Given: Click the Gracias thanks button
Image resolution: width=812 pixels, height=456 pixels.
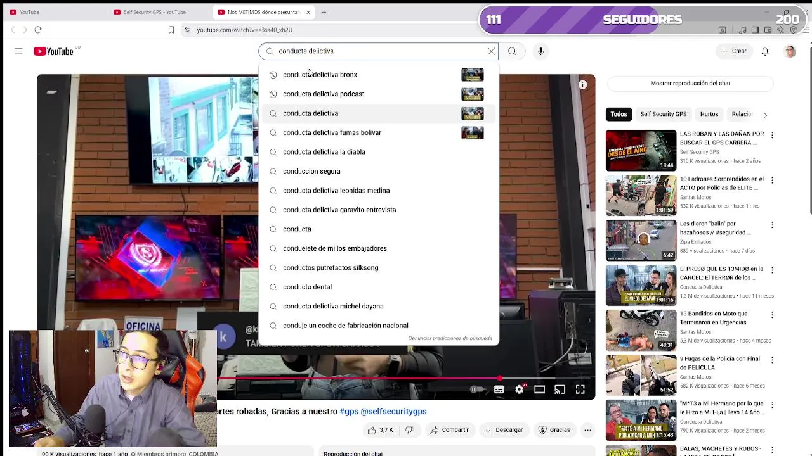Looking at the screenshot, I should [x=554, y=430].
